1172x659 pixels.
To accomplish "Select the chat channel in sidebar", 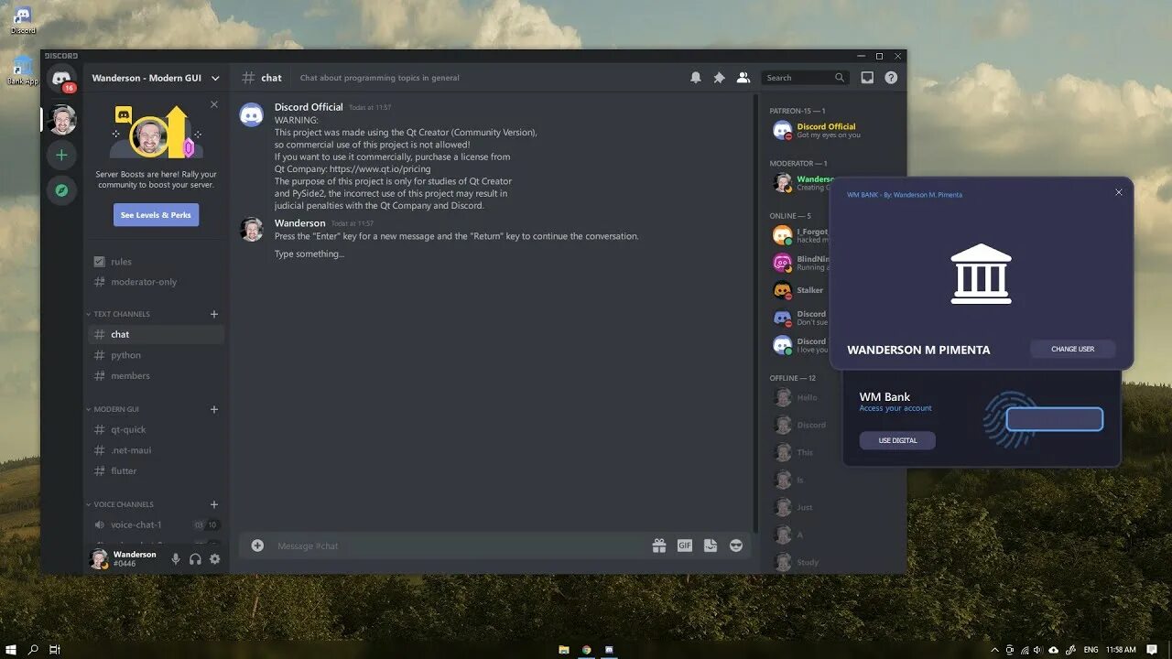I will pyautogui.click(x=156, y=334).
